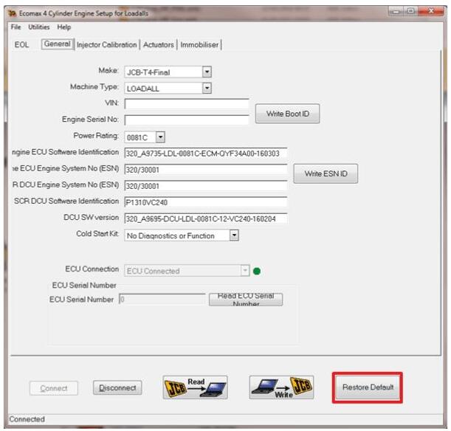
Task: Click the green ECU connection indicator
Action: pos(257,271)
